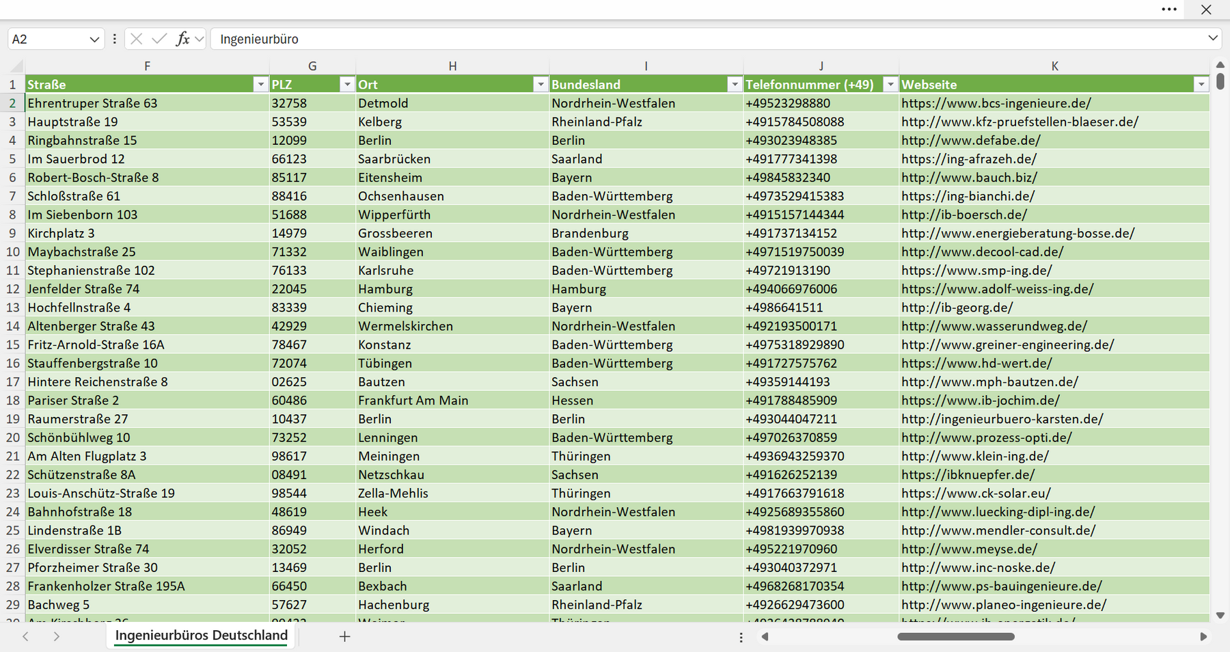The height and width of the screenshot is (652, 1230).
Task: Select column G header
Action: pos(312,66)
